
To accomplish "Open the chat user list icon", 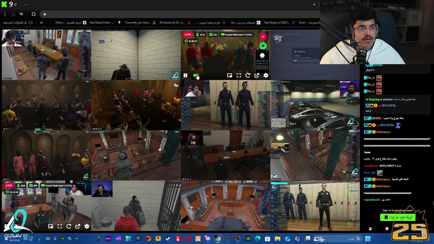I will coord(371,229).
